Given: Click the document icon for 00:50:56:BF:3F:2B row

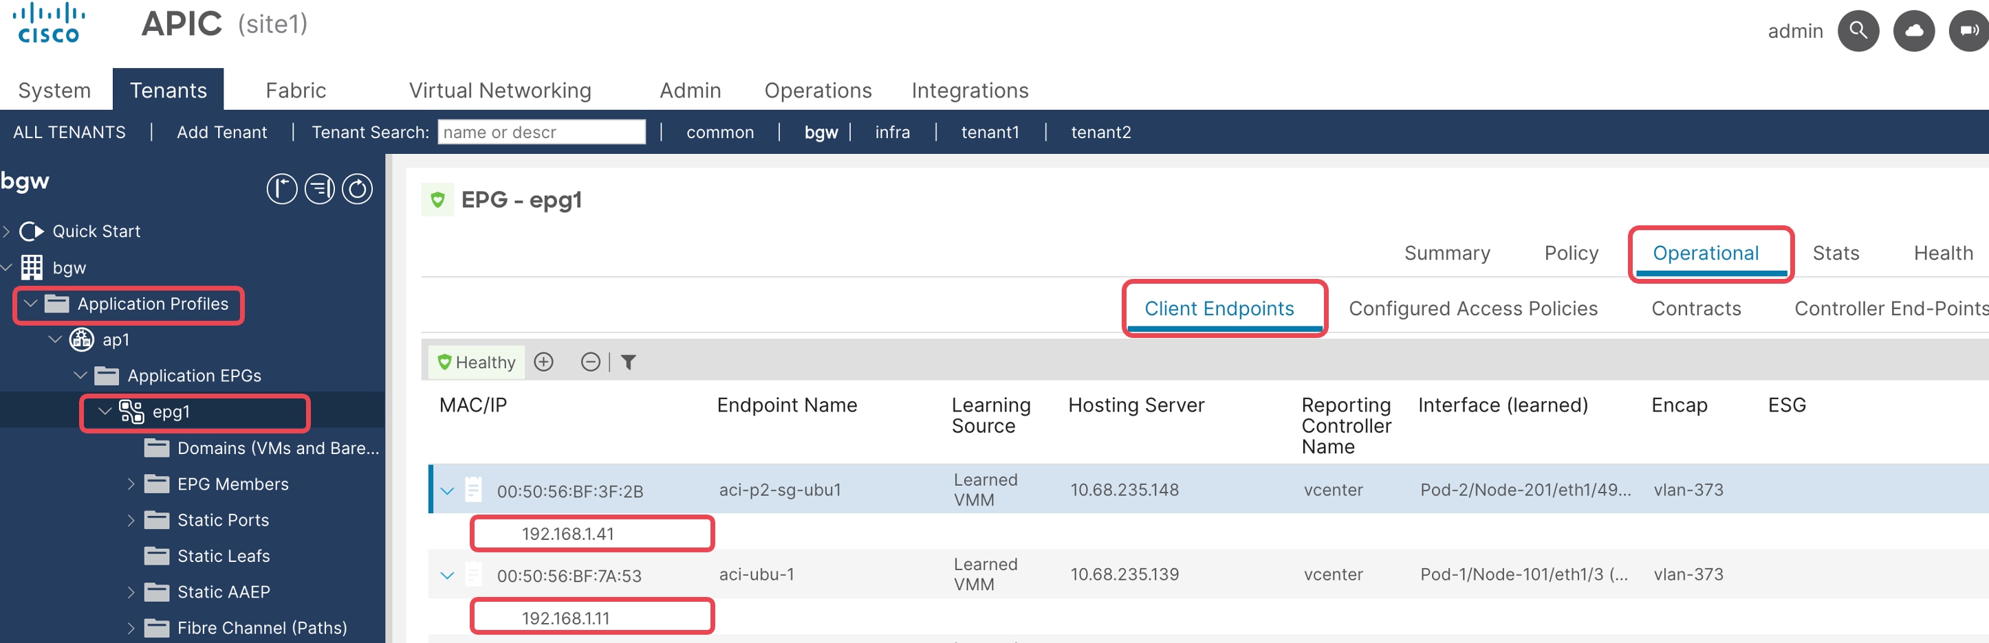Looking at the screenshot, I should click(x=473, y=490).
